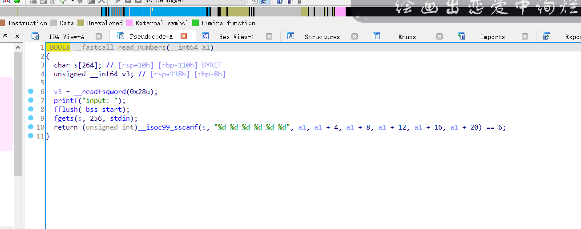Click the pink external symbol band segment
This screenshot has height=229, width=581.
340,12
